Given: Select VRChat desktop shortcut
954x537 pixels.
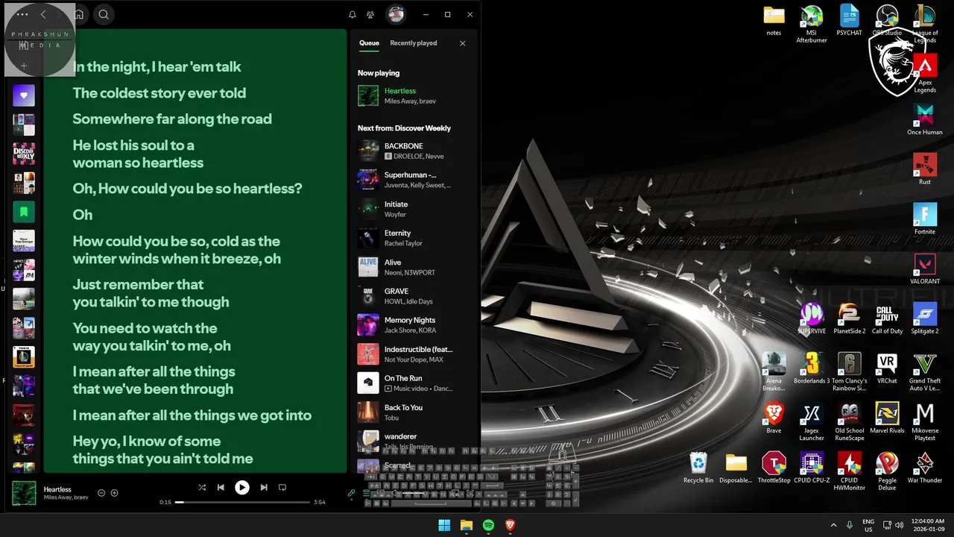Looking at the screenshot, I should pos(887,368).
